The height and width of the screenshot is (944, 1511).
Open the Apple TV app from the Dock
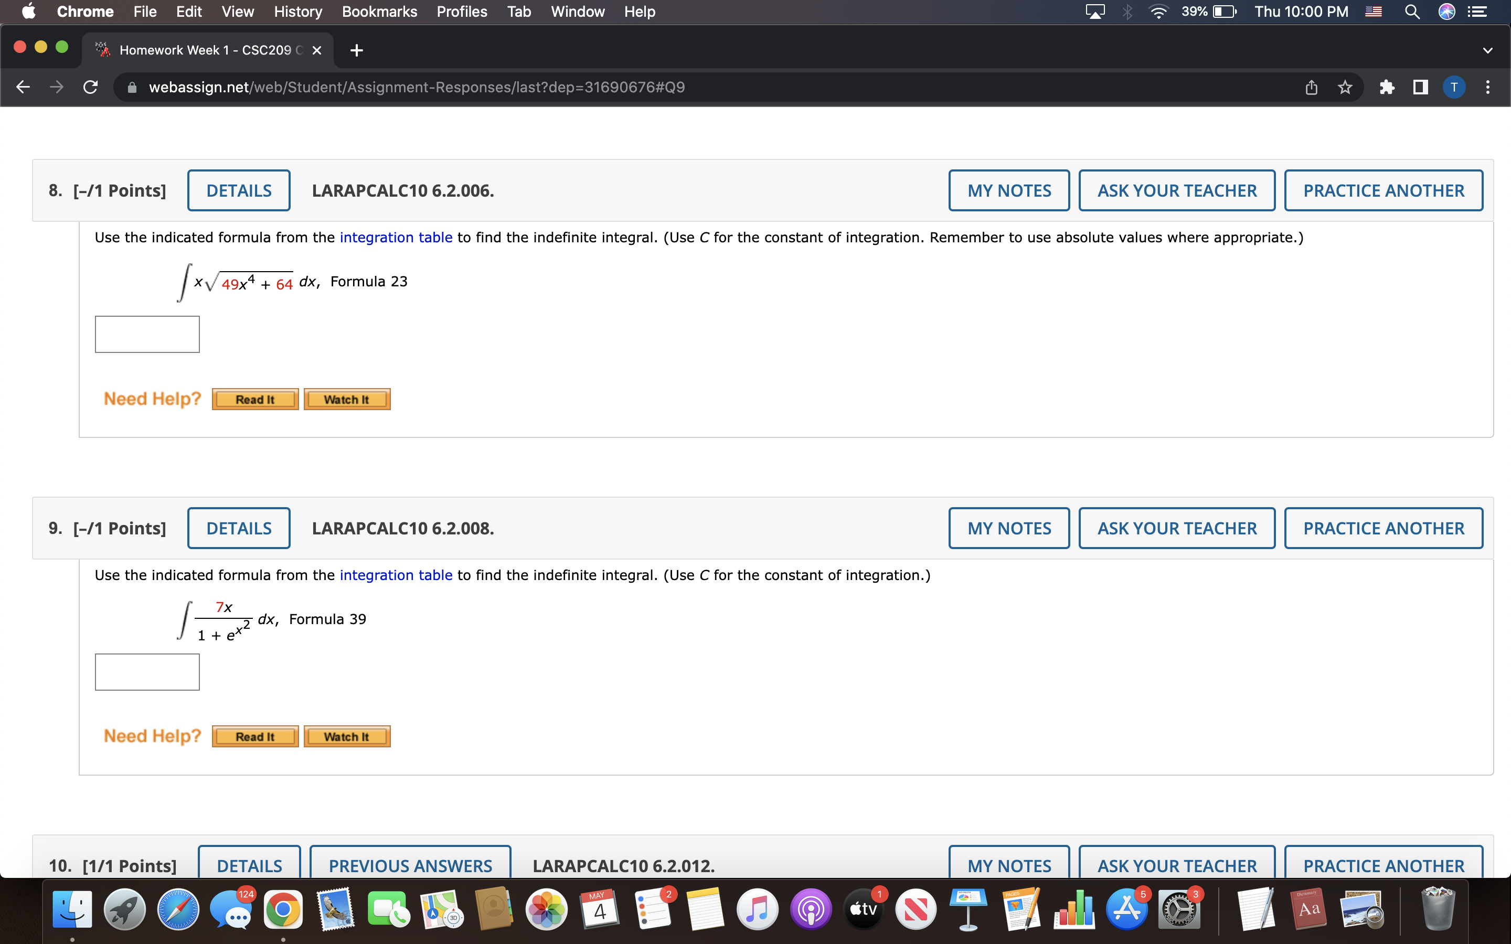click(863, 910)
